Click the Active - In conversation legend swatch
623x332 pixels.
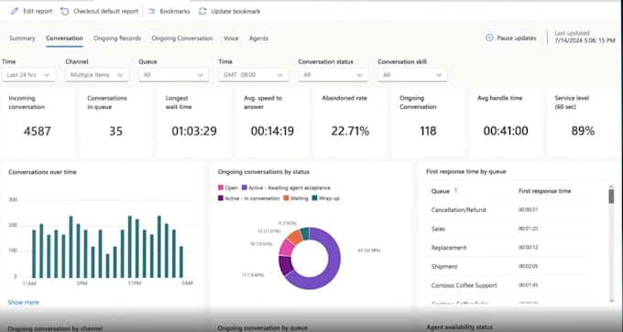[221, 198]
